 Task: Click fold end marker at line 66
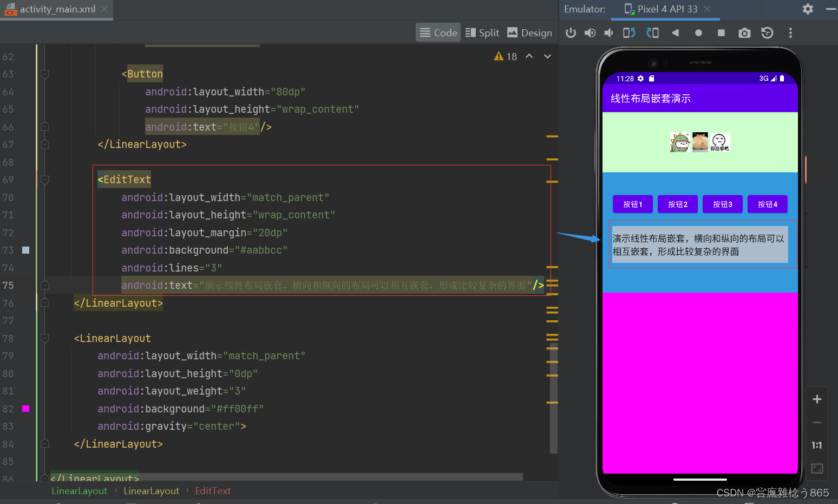coord(45,127)
